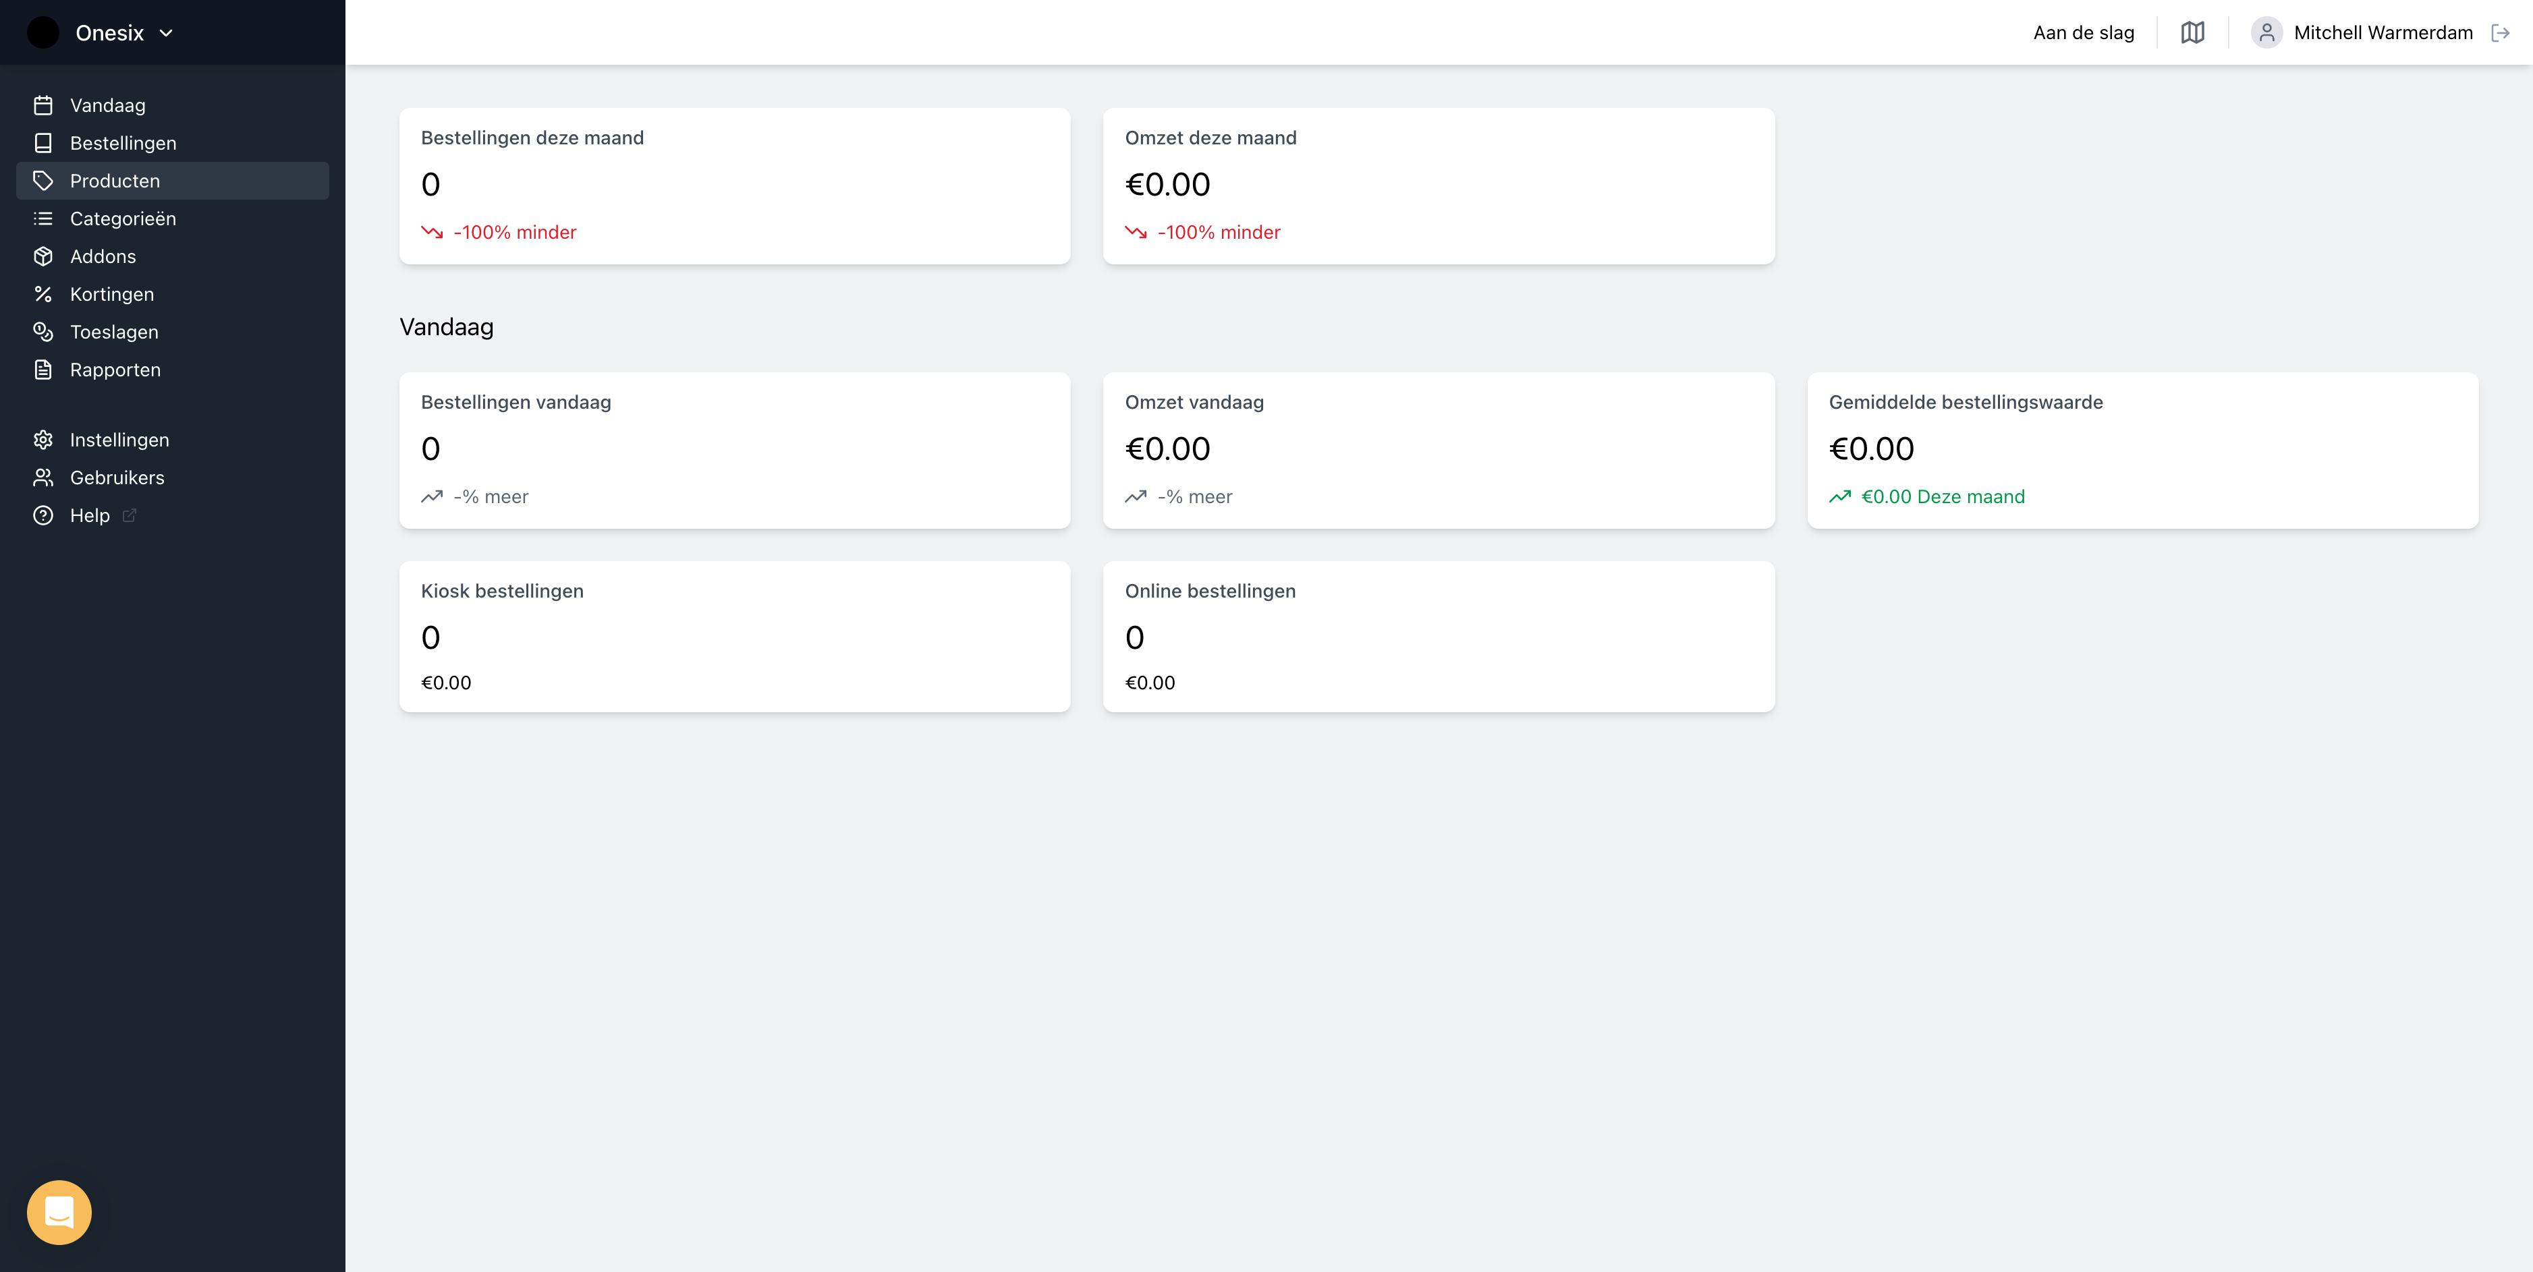Click the Kiosk bestellingen card title
The image size is (2533, 1272).
click(501, 591)
